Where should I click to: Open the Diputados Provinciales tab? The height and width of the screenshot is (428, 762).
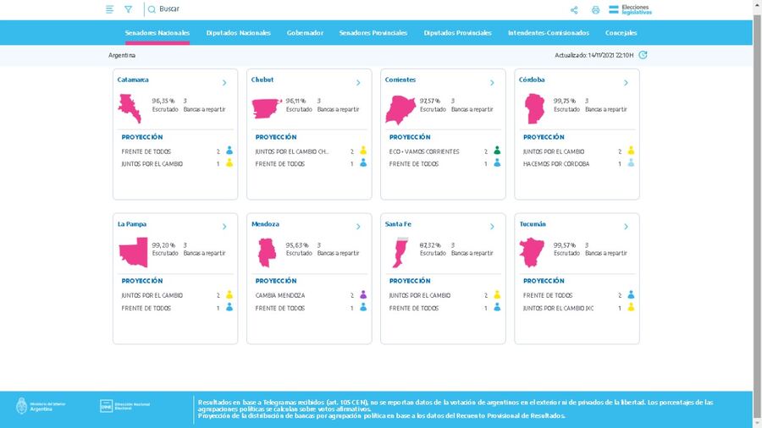(457, 33)
